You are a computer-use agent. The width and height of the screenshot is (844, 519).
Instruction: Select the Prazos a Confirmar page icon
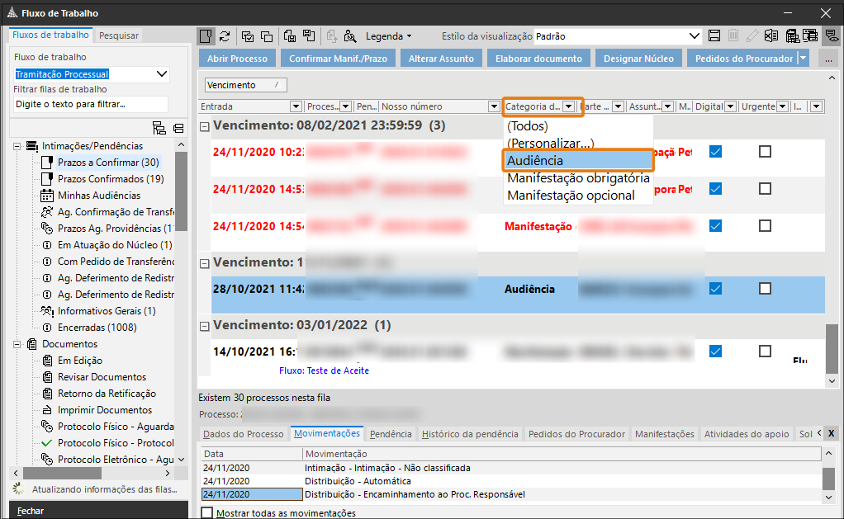point(47,162)
